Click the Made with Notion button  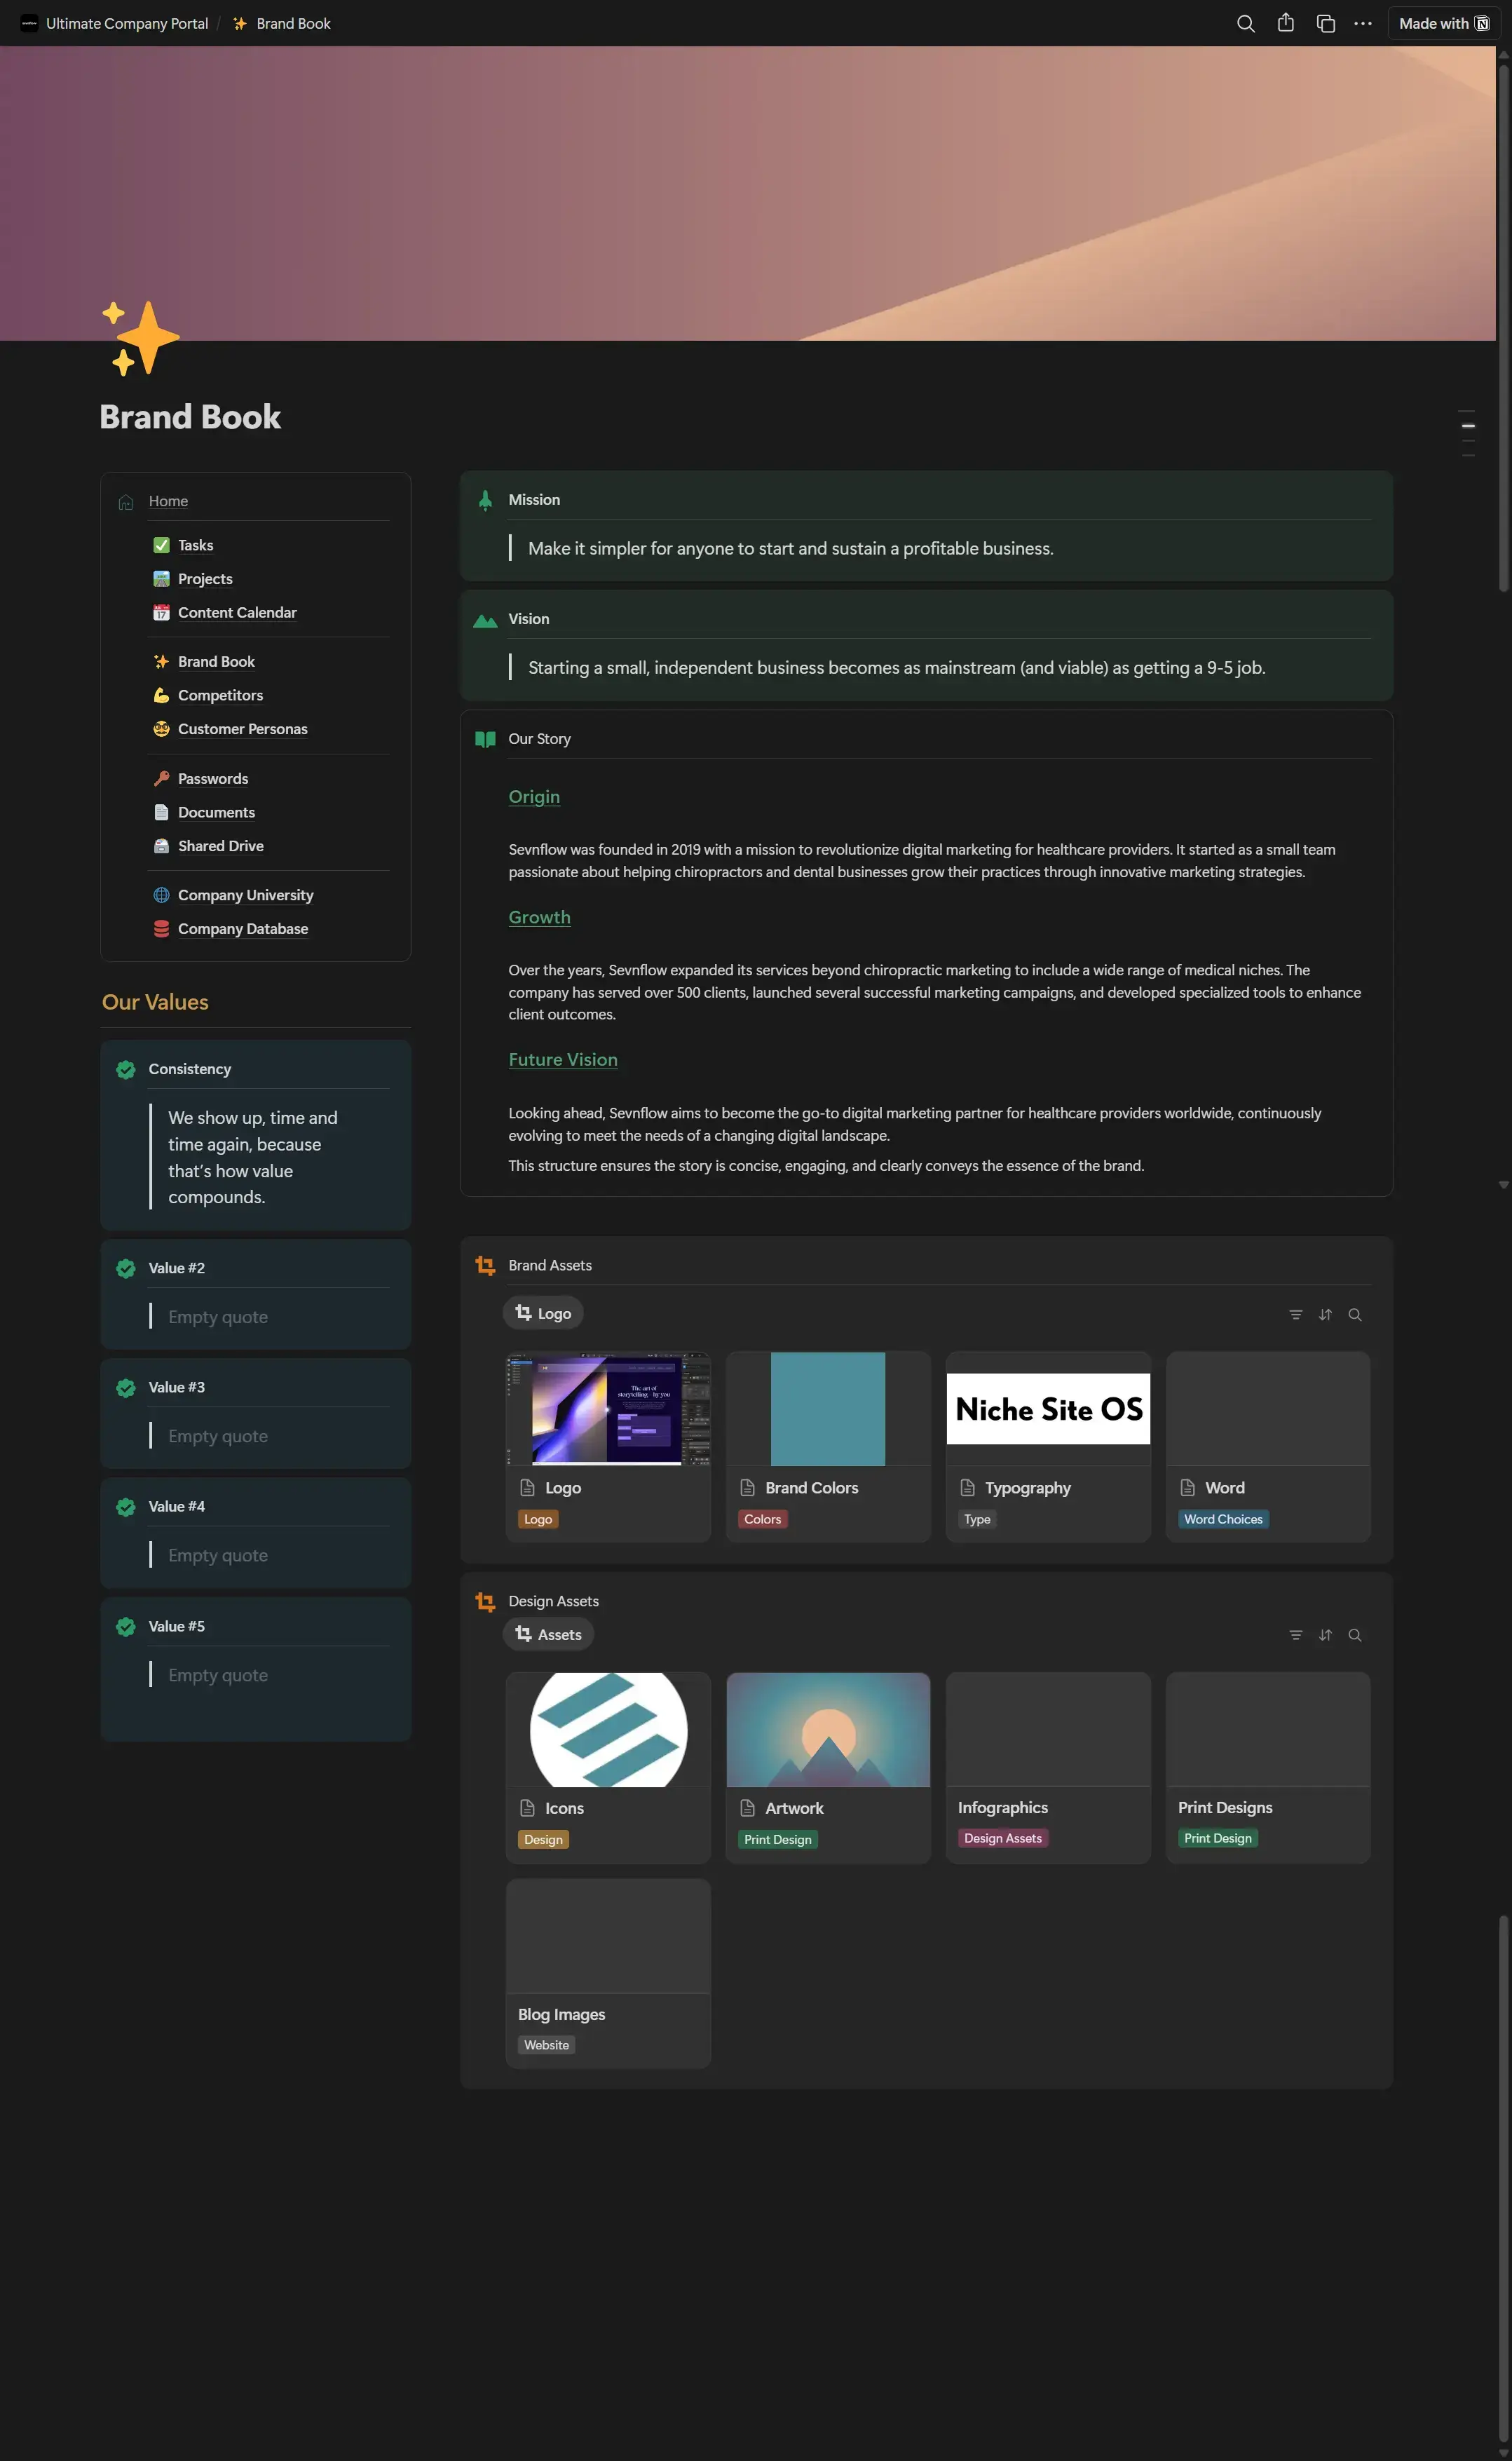[1443, 23]
